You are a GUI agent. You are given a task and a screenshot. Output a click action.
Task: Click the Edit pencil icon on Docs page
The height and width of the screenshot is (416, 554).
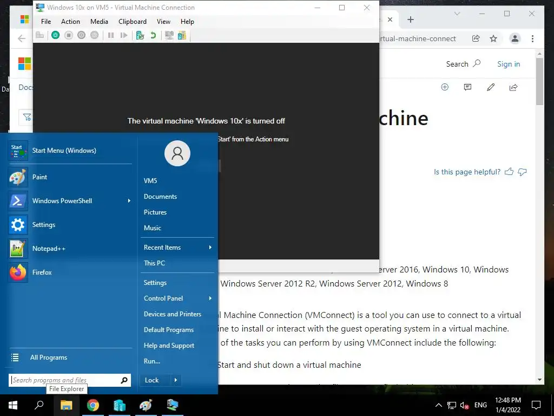[x=490, y=87]
